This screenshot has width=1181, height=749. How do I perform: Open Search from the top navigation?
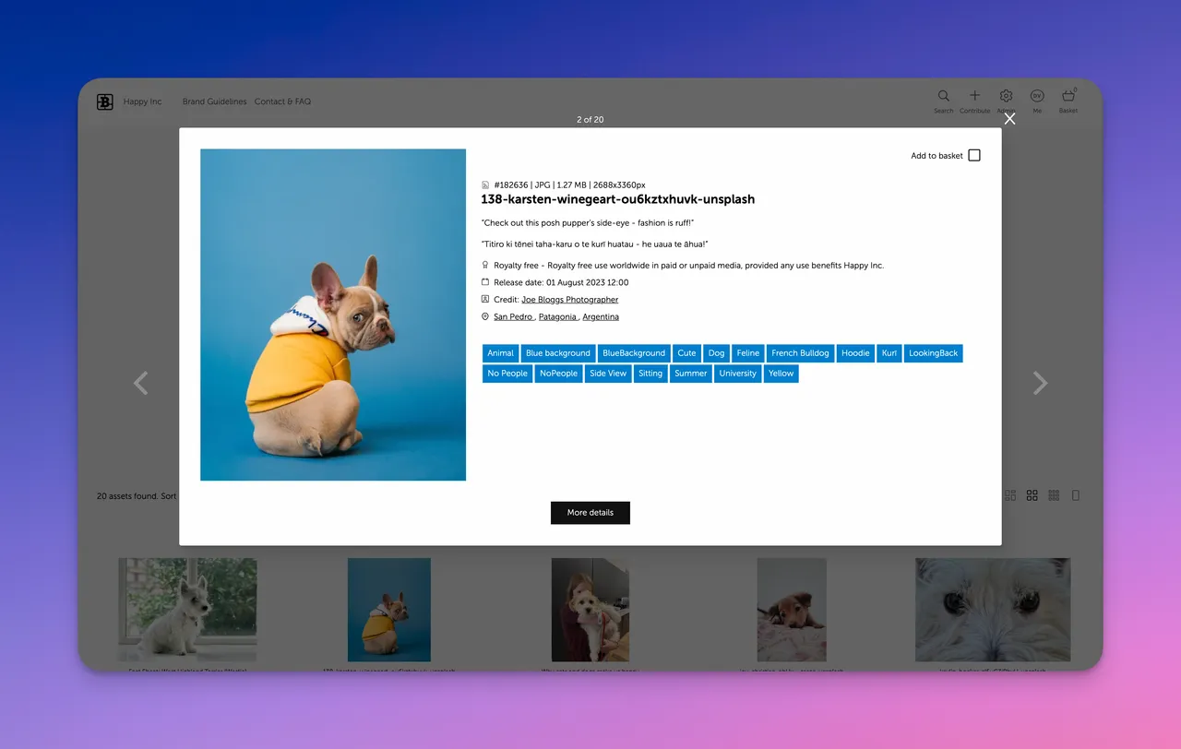click(943, 97)
